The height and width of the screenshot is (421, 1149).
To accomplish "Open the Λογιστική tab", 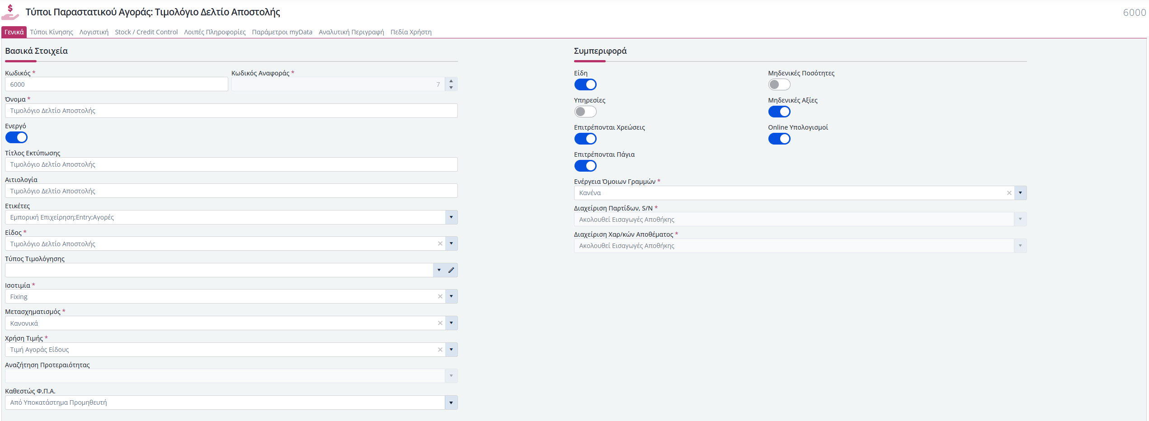I will tap(94, 32).
